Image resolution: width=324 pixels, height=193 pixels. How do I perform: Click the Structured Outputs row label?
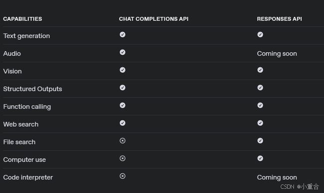pyautogui.click(x=32, y=89)
